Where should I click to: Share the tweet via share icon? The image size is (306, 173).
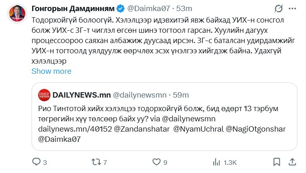tap(293, 162)
